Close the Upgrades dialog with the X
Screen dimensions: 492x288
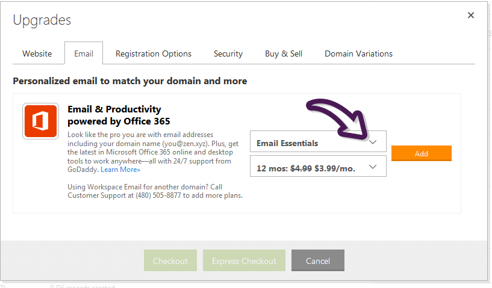471,15
